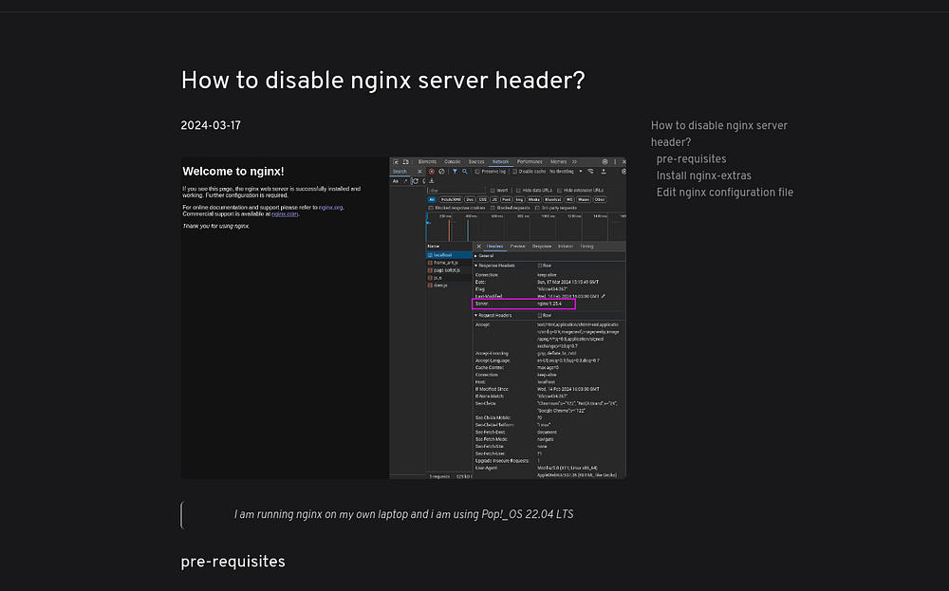Open the Timing tab of the request
This screenshot has width=949, height=591.
pyautogui.click(x=587, y=247)
